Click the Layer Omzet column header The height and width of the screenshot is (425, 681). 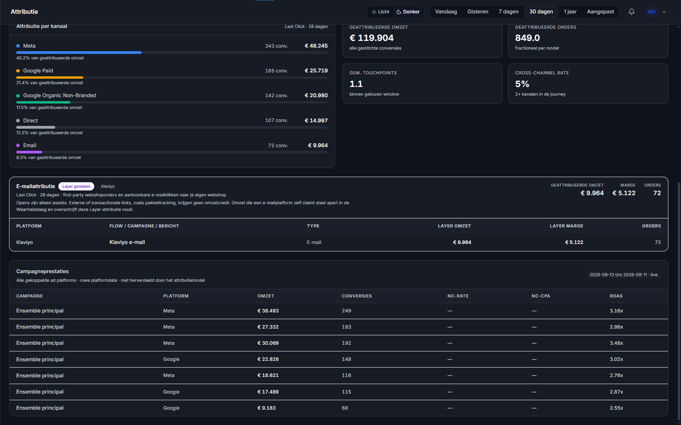(x=454, y=226)
